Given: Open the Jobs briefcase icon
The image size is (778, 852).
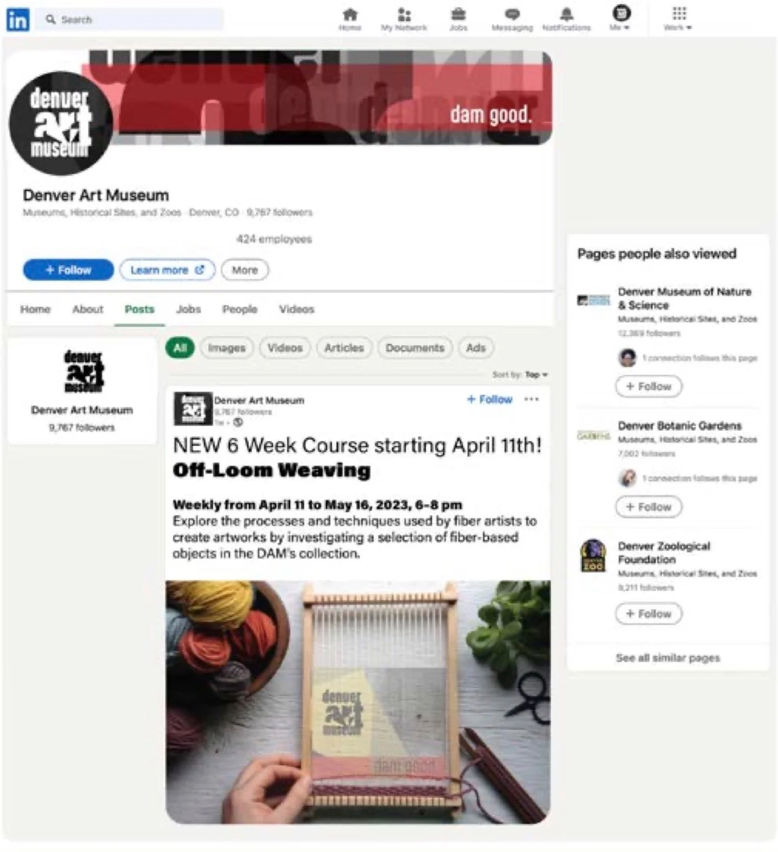Looking at the screenshot, I should point(458,14).
